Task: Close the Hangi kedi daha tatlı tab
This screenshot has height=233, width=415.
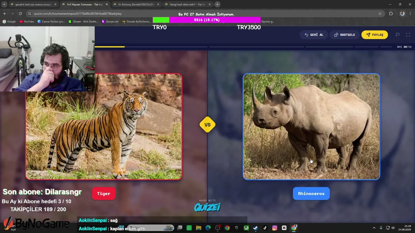Action: point(209,5)
